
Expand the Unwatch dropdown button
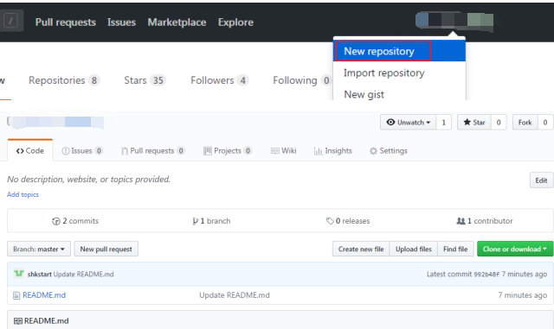pyautogui.click(x=409, y=123)
